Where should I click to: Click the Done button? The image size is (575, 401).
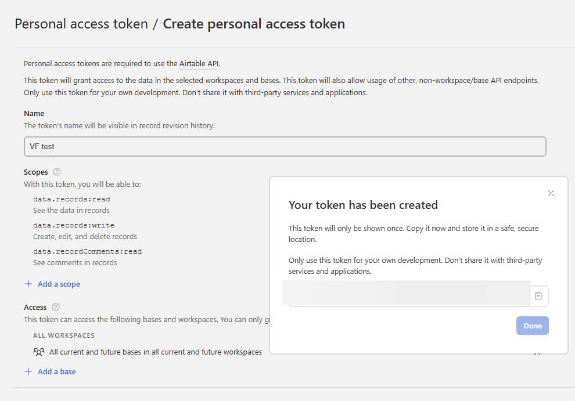click(x=533, y=326)
